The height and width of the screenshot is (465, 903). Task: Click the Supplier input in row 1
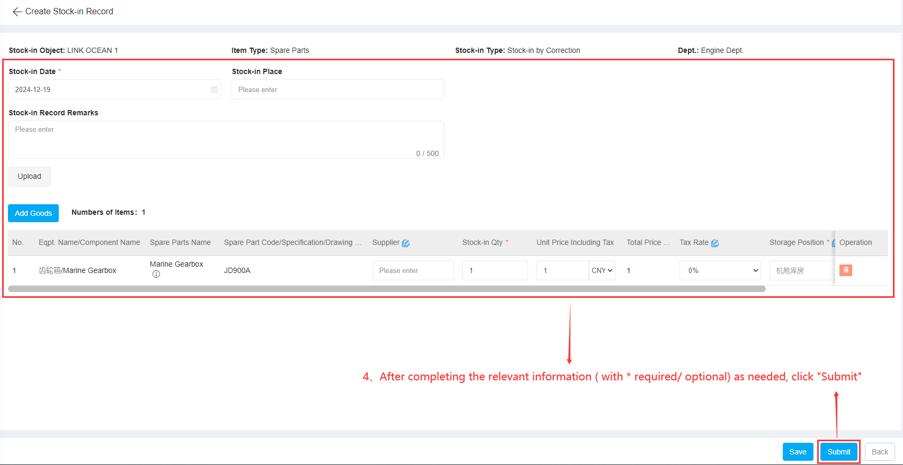(413, 270)
